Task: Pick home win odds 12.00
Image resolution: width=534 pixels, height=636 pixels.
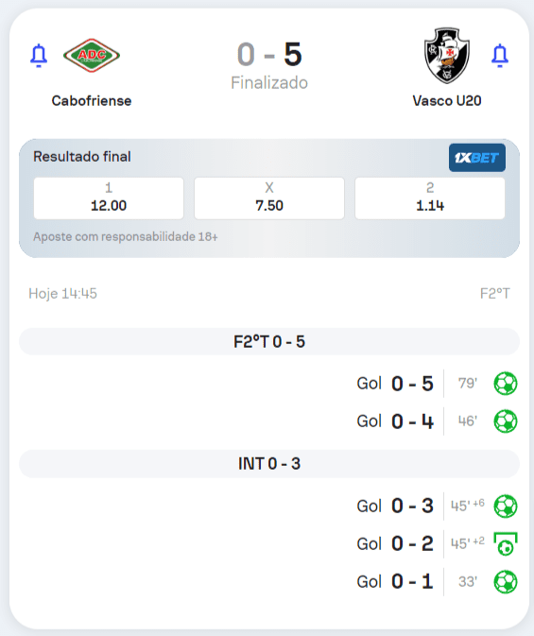Action: (x=109, y=198)
